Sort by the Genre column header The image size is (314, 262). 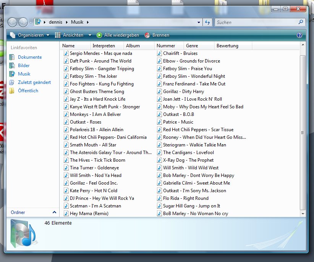click(x=199, y=46)
